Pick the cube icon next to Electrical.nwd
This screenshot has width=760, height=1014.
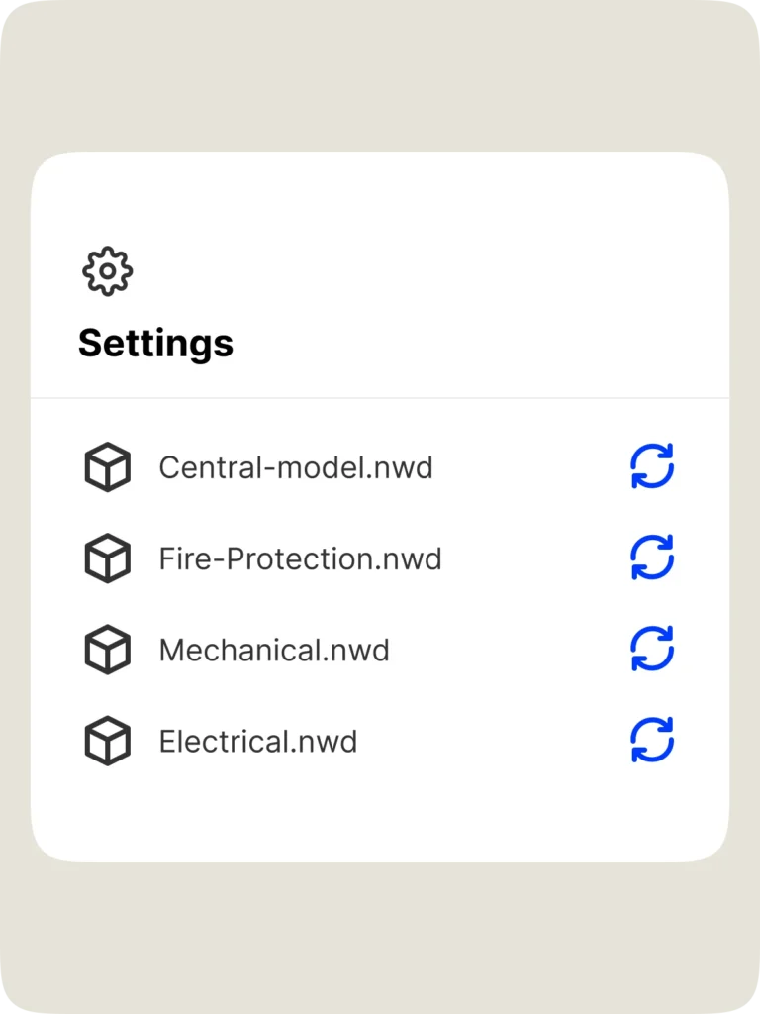point(107,741)
